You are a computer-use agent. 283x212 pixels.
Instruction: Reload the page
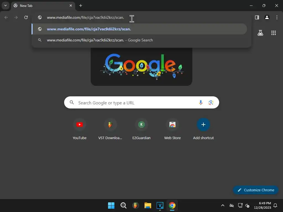click(26, 17)
